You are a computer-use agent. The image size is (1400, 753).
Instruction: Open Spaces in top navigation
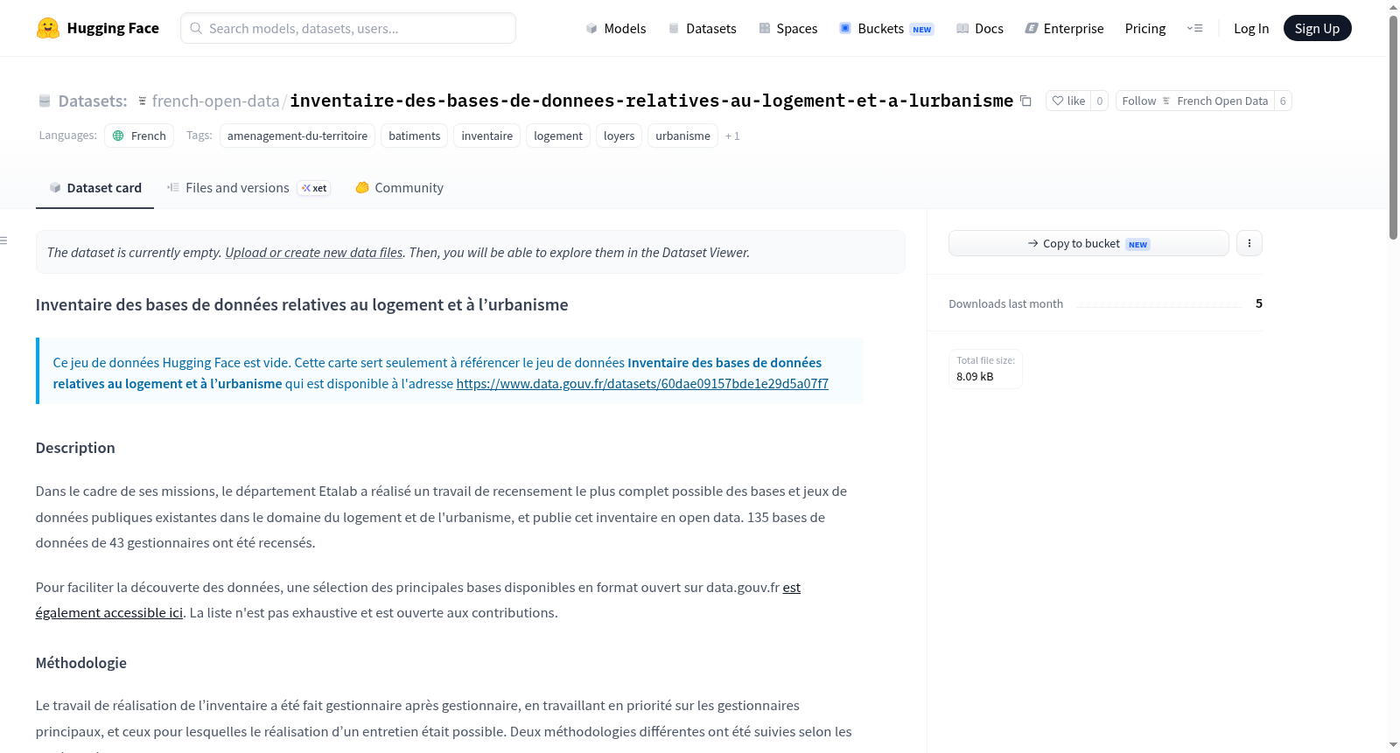point(787,28)
